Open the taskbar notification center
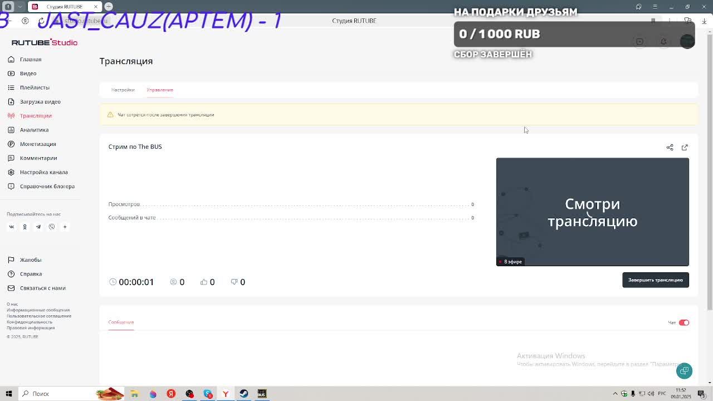The width and height of the screenshot is (713, 401). 701,394
